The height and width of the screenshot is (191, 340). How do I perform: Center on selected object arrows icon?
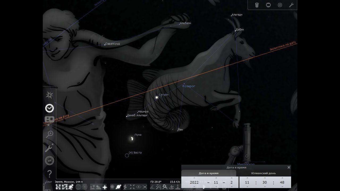132,187
